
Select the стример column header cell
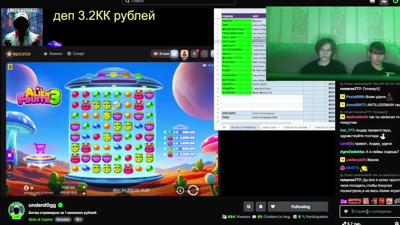(x=237, y=16)
